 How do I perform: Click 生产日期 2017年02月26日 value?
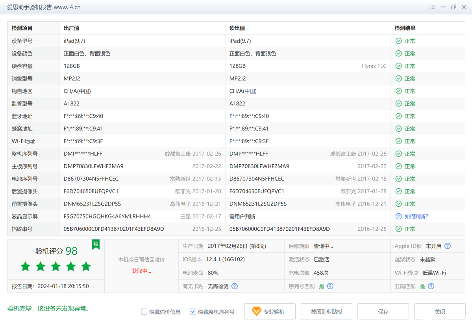click(237, 246)
